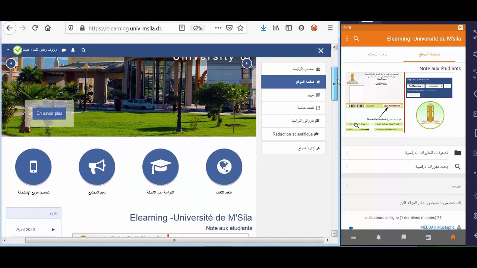Open calendar tab in mobile bottom bar
This screenshot has height=268, width=477.
(x=428, y=237)
